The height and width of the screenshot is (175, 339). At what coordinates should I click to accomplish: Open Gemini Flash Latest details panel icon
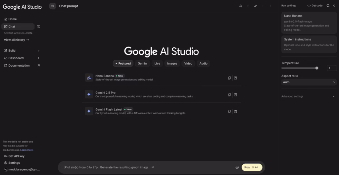[235, 112]
